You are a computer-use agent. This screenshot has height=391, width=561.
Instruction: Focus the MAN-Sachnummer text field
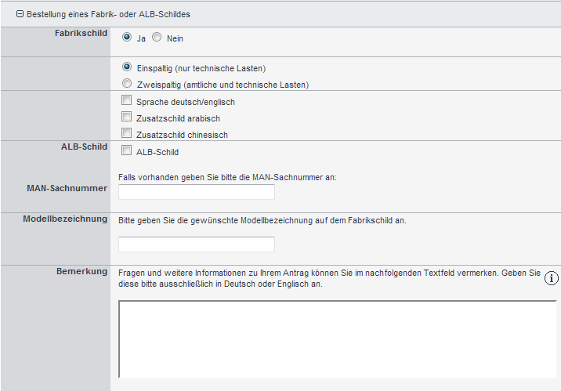(197, 192)
